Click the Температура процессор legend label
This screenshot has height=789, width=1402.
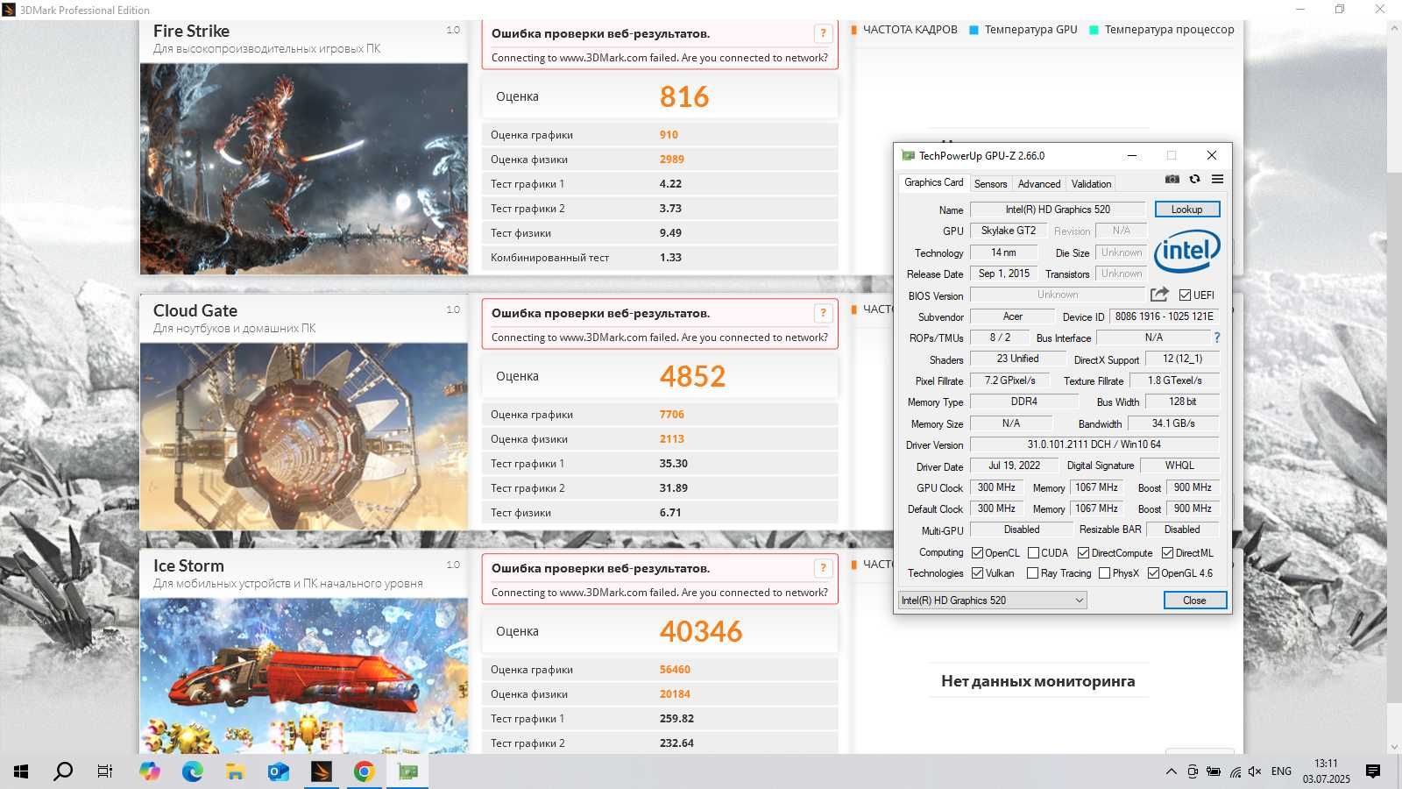tap(1169, 29)
